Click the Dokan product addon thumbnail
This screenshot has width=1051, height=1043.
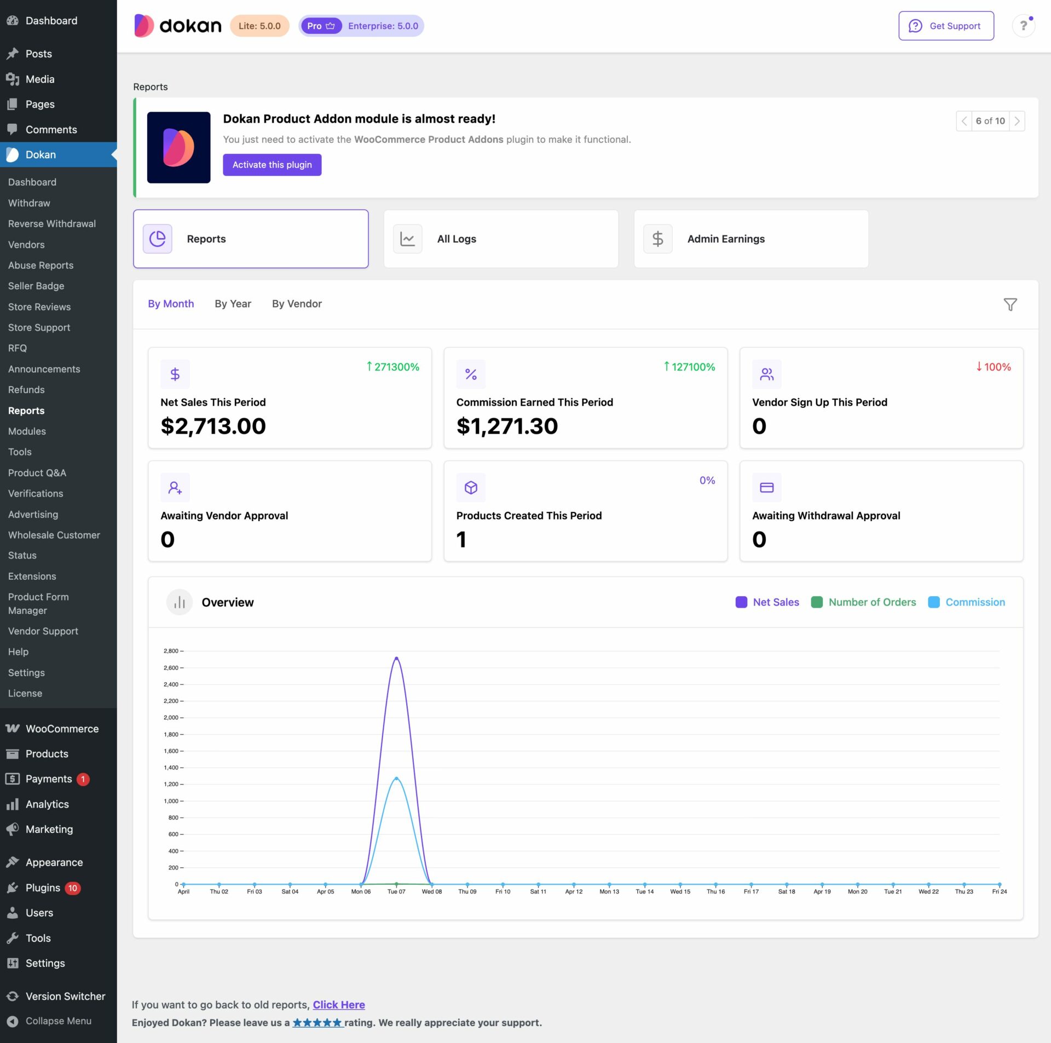(179, 147)
